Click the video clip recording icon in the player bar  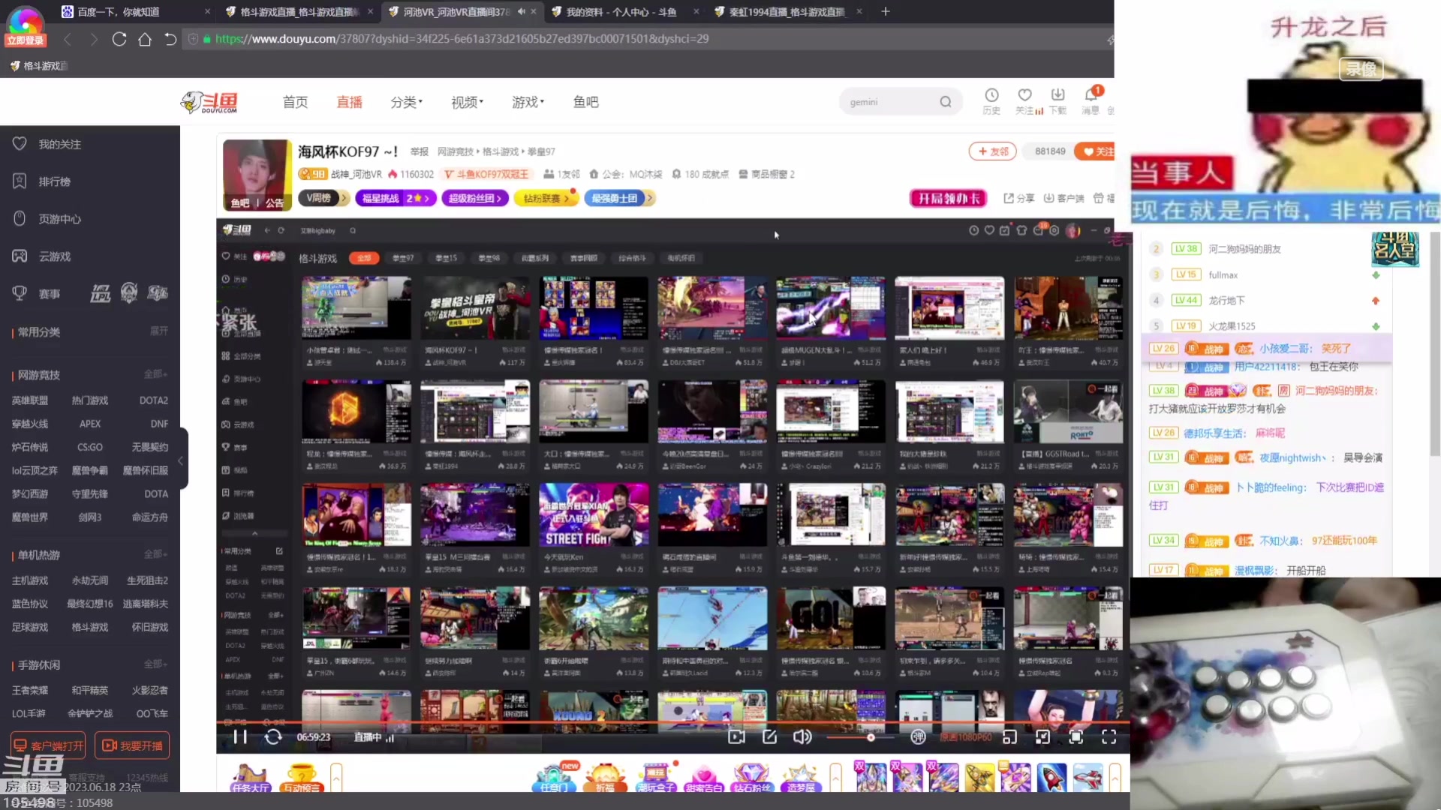(x=736, y=736)
